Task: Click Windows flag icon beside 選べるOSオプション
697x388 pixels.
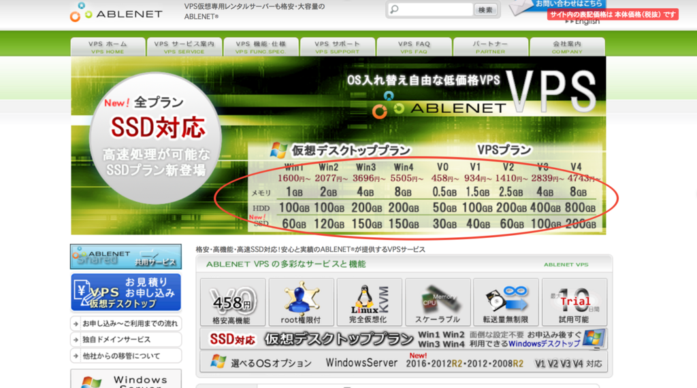Action: pos(218,361)
